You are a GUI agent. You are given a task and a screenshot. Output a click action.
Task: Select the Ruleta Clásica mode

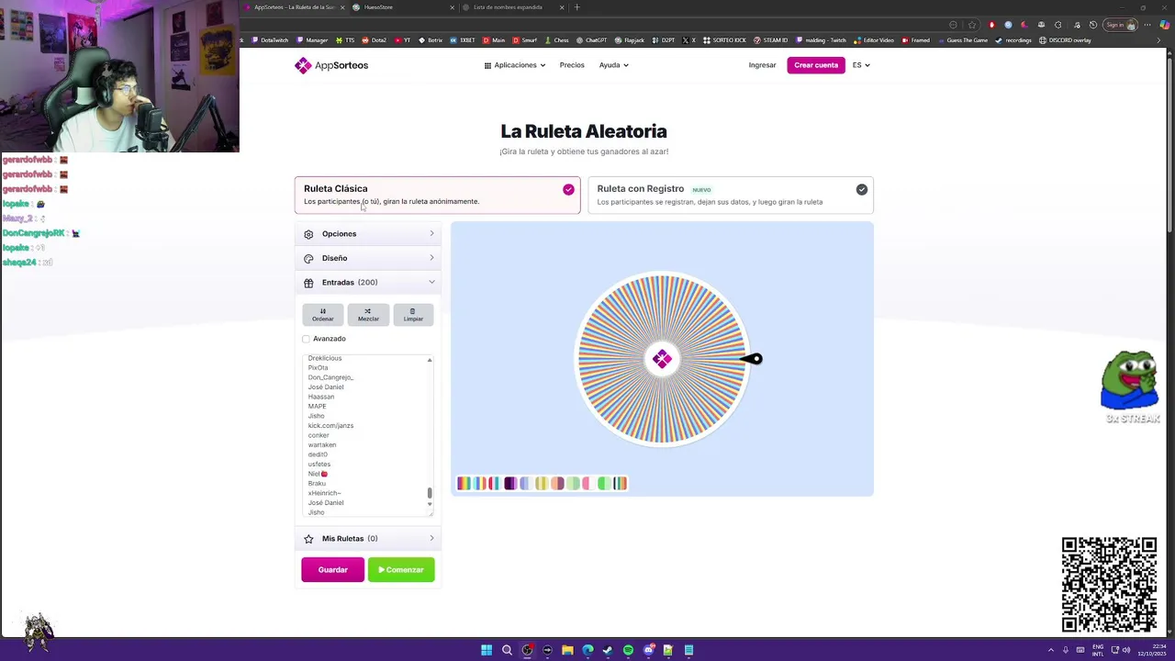click(437, 195)
